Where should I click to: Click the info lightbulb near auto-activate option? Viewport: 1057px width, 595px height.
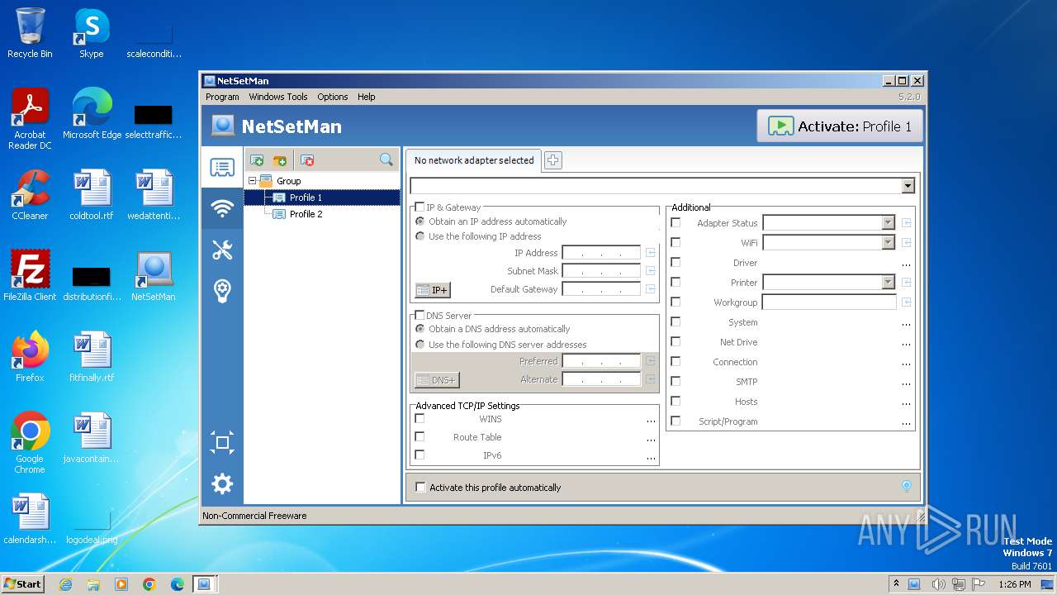[906, 487]
